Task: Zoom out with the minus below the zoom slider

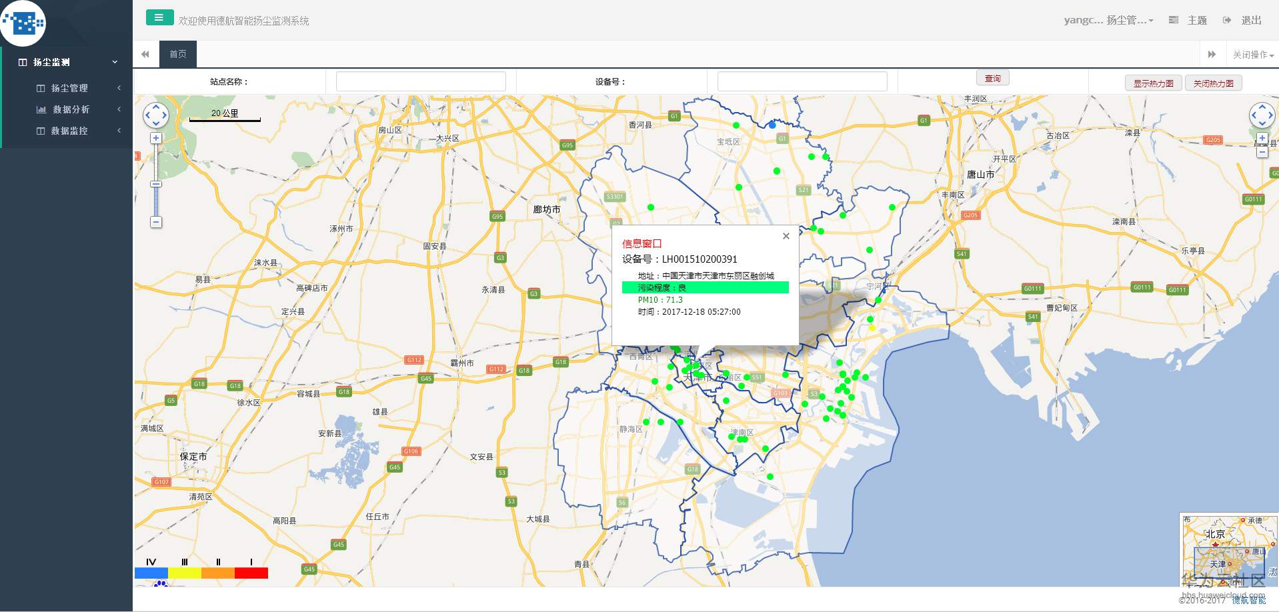Action: point(156,222)
